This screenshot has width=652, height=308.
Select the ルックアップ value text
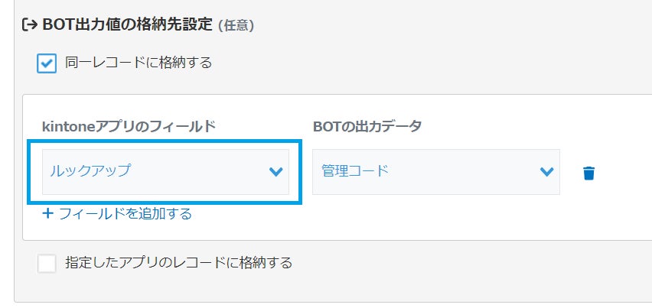click(90, 171)
